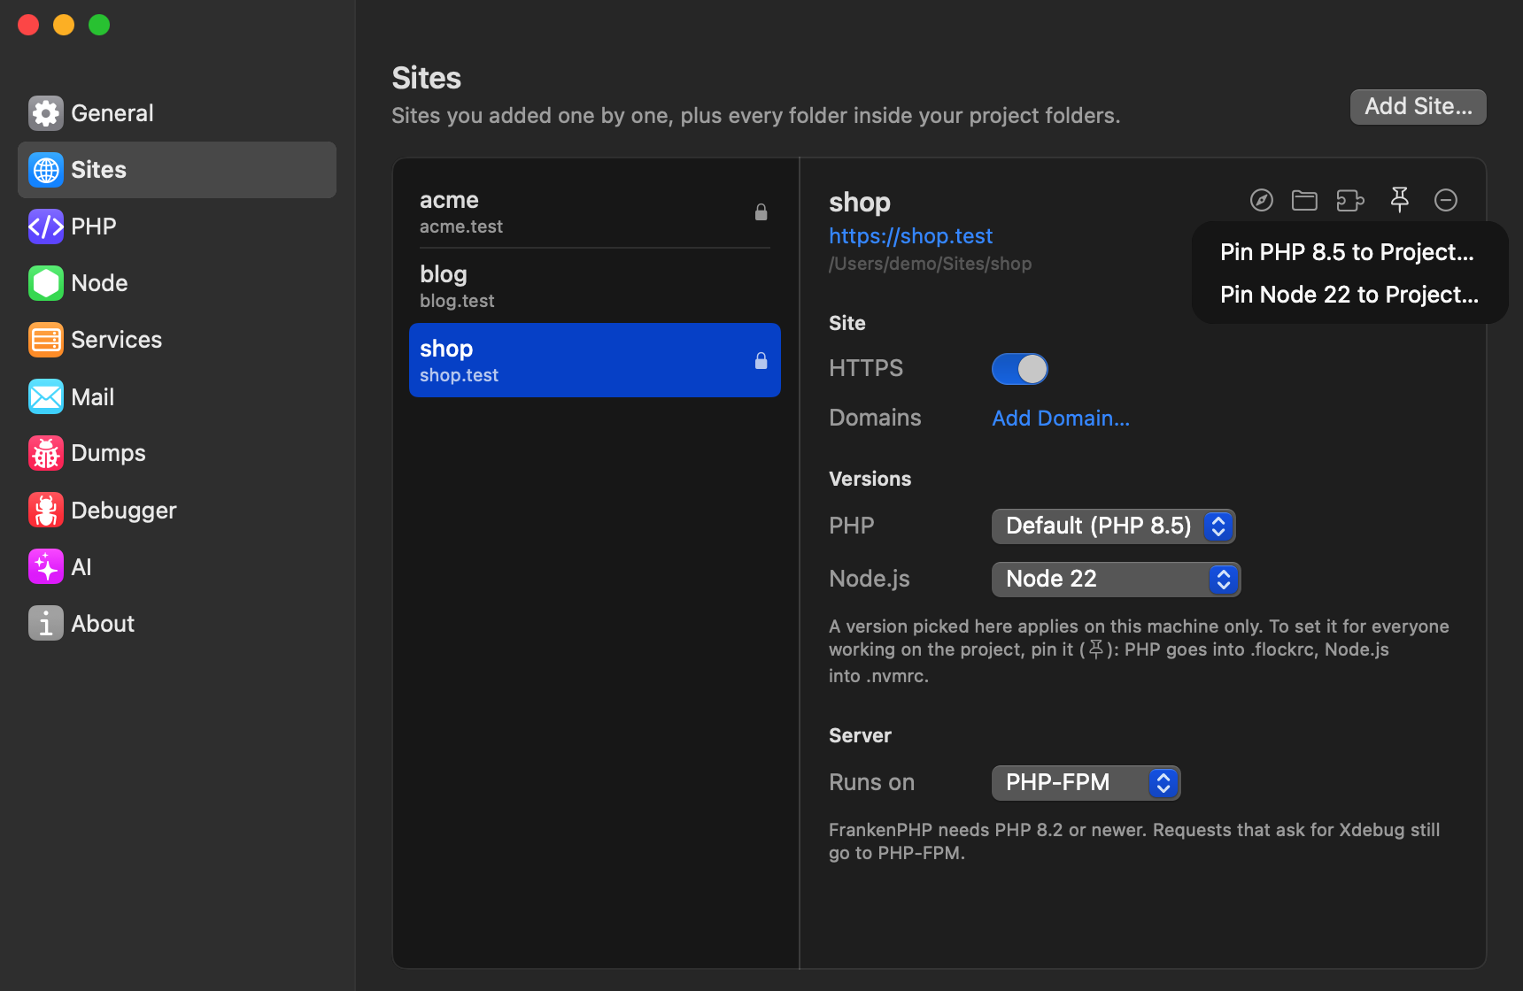The image size is (1523, 991).
Task: Click the FrankenPHP needs PHP 8.2 note
Action: [1134, 841]
